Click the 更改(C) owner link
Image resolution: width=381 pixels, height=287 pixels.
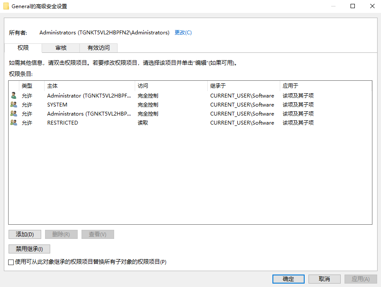pos(183,33)
